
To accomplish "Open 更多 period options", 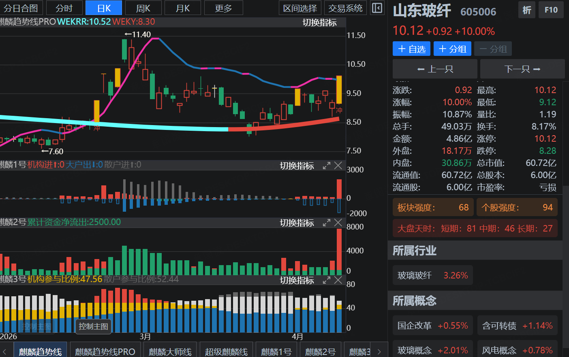I will coord(223,8).
